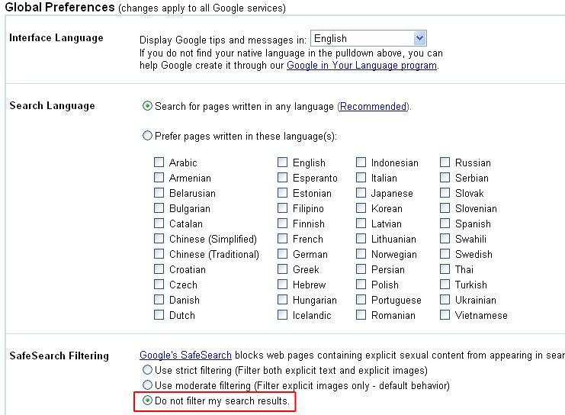Select Use strict filtering option

(148, 370)
